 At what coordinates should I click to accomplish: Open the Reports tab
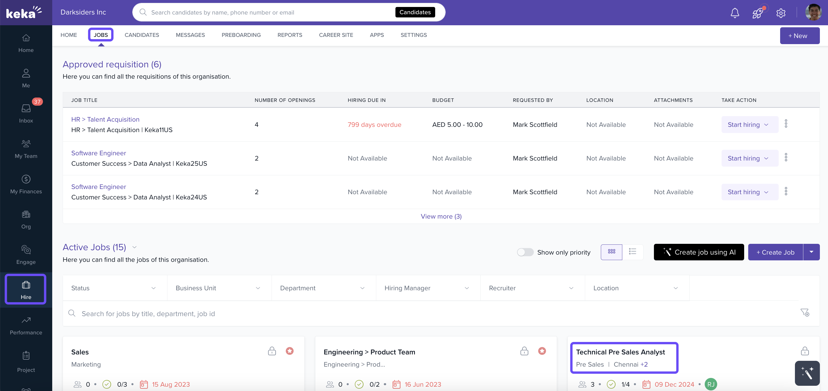click(290, 35)
